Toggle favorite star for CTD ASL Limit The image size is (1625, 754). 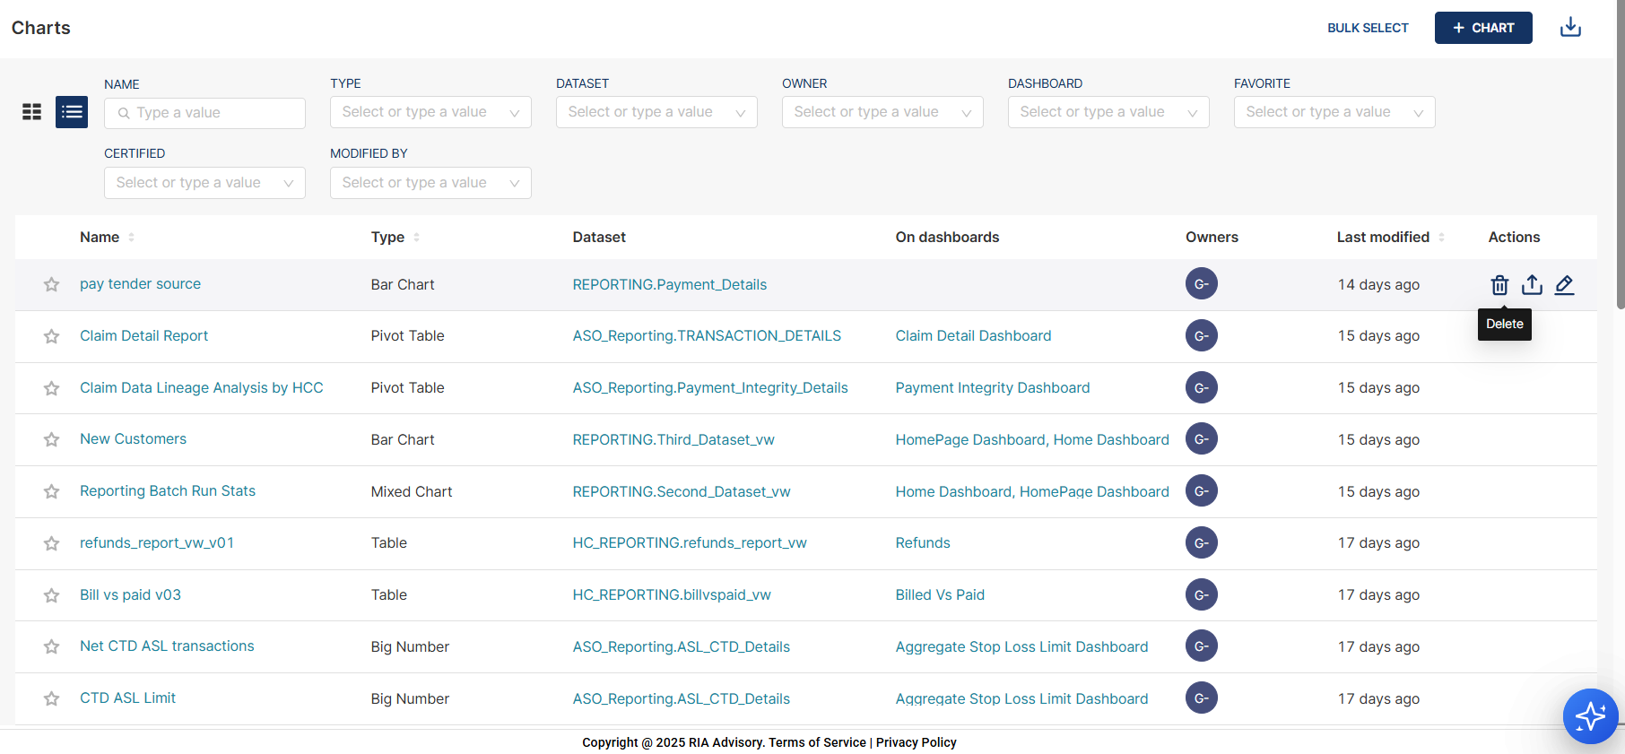51,698
